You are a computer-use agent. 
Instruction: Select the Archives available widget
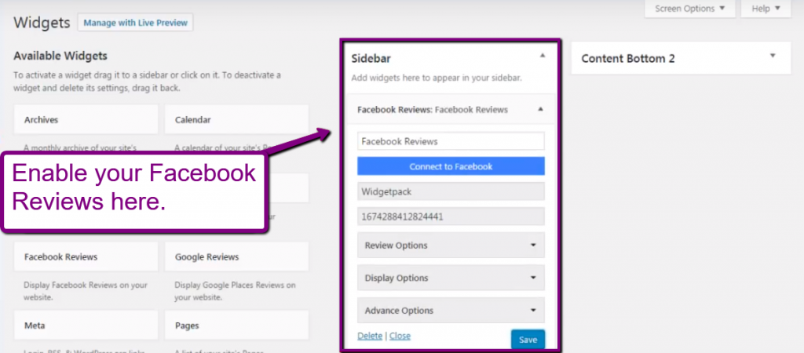(86, 120)
